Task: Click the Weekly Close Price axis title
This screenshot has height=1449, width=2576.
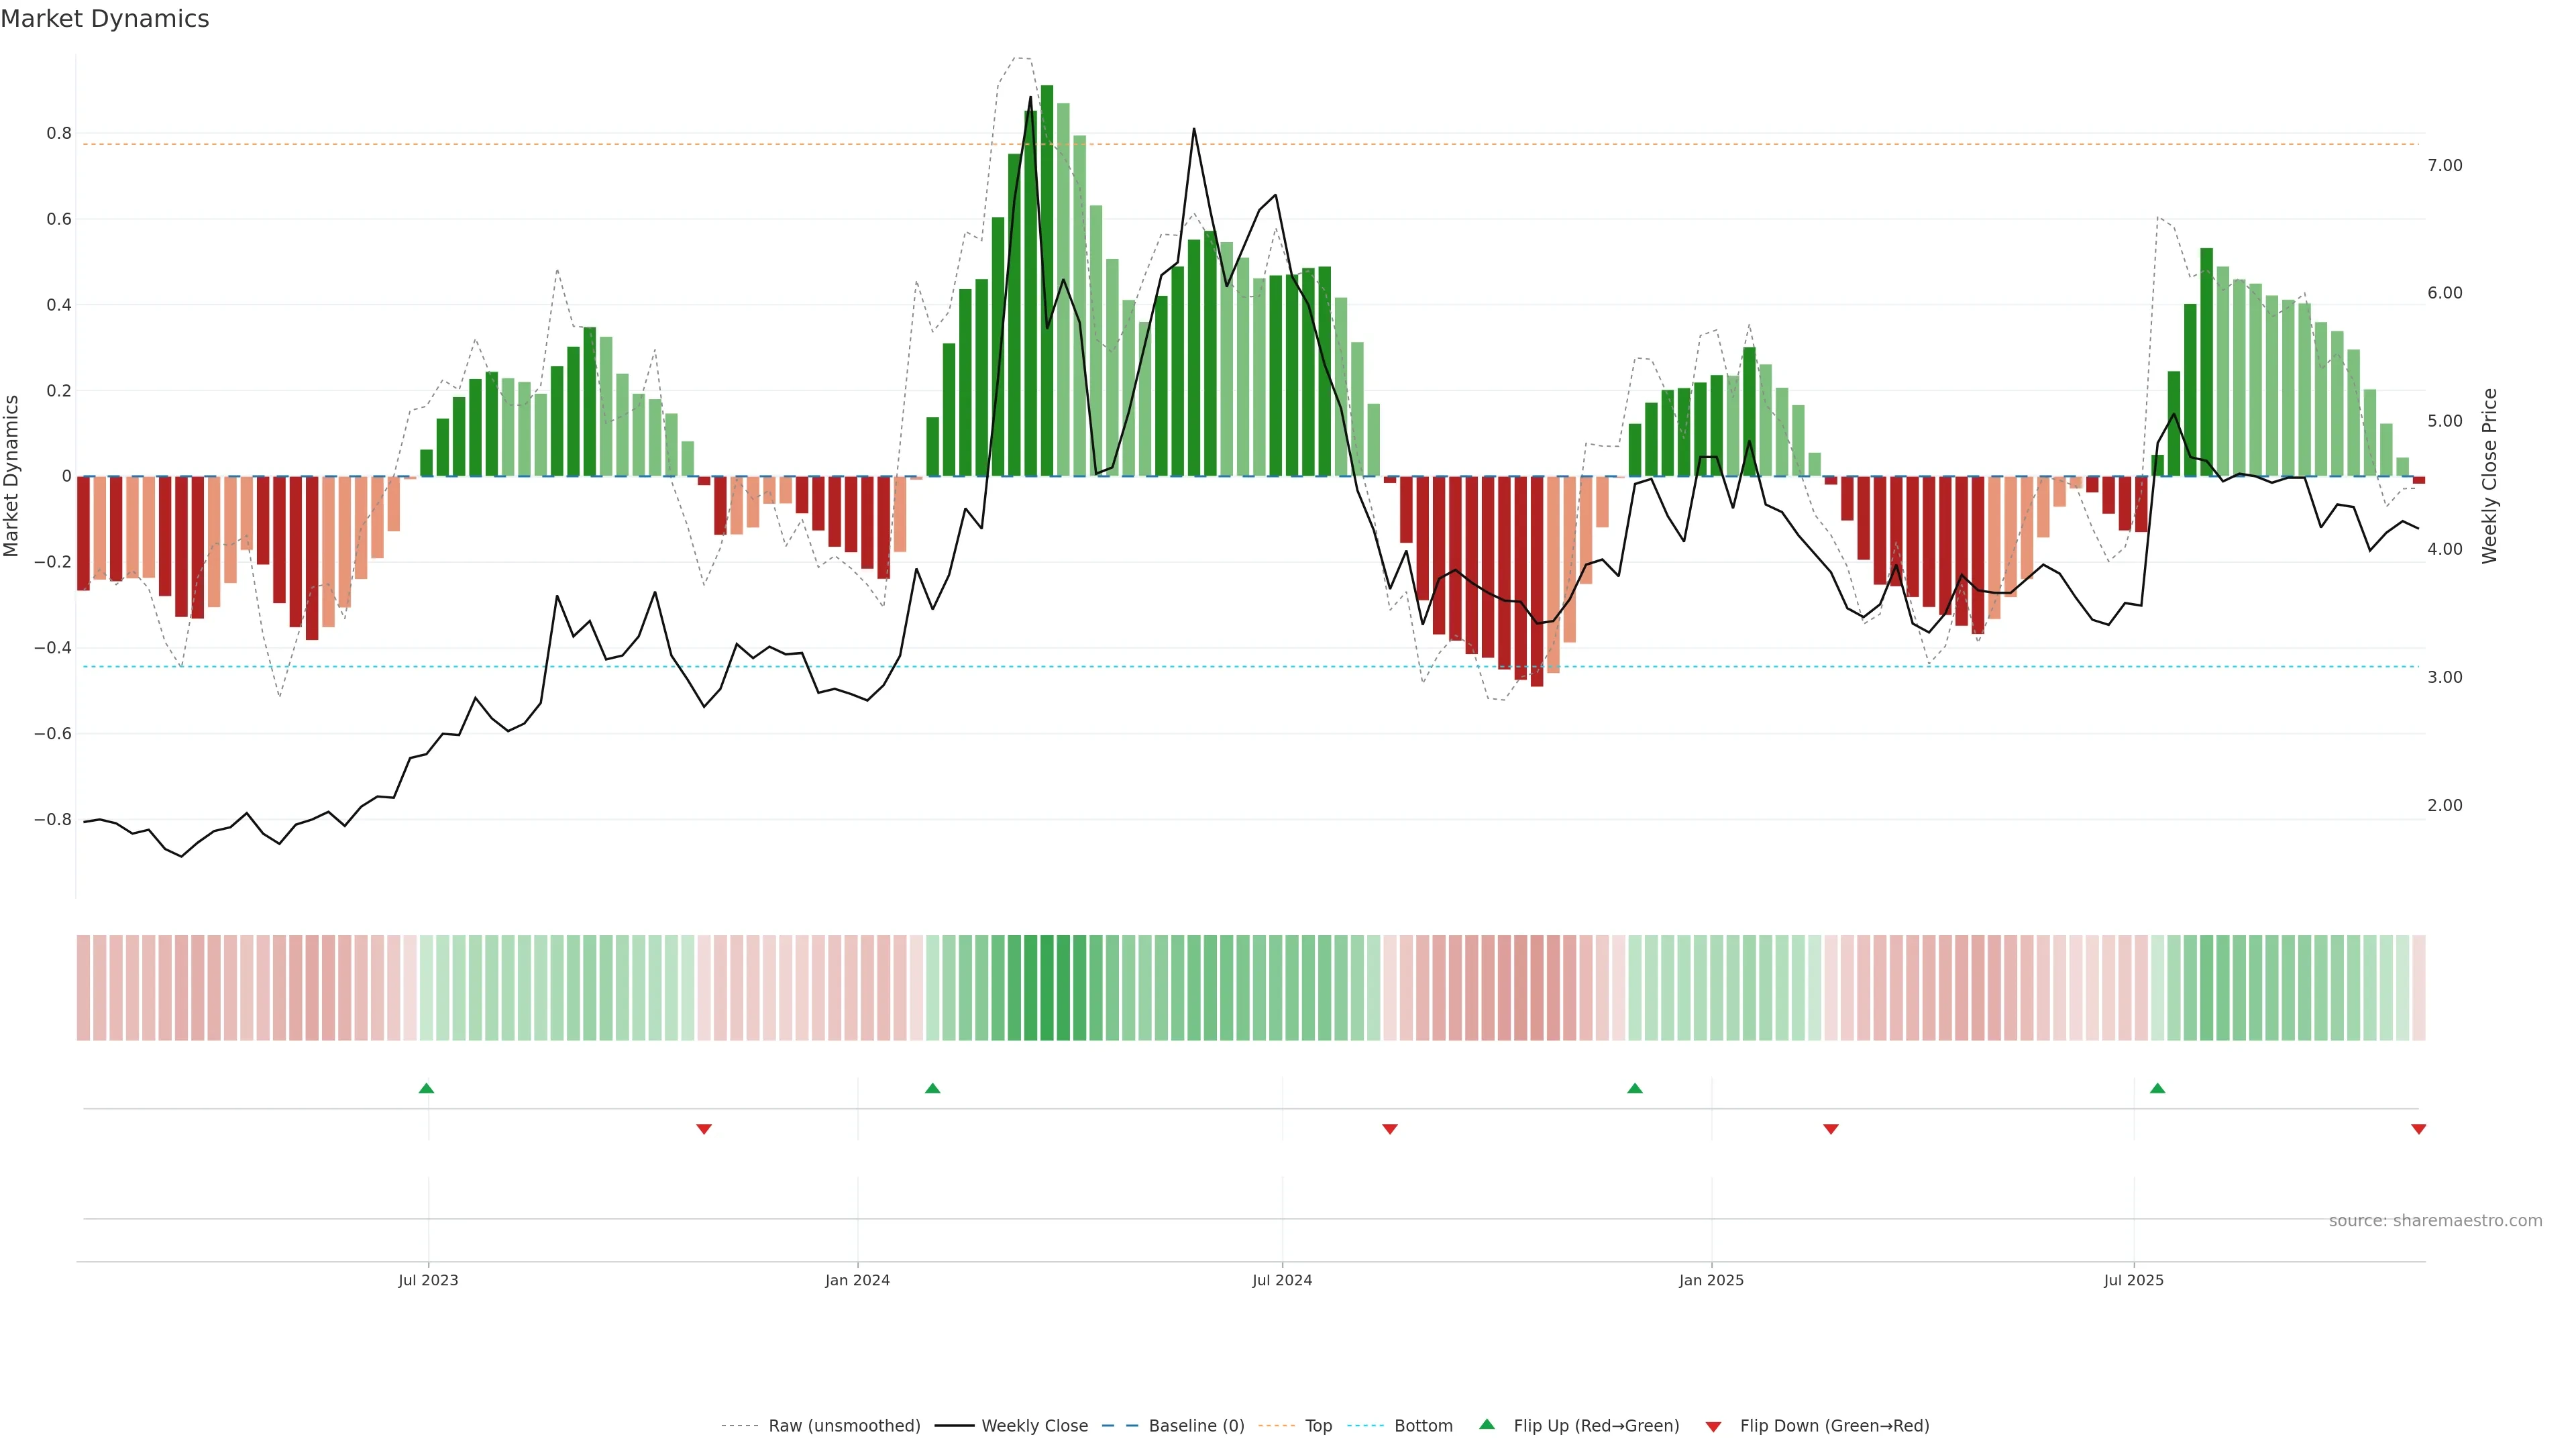Action: (2489, 476)
